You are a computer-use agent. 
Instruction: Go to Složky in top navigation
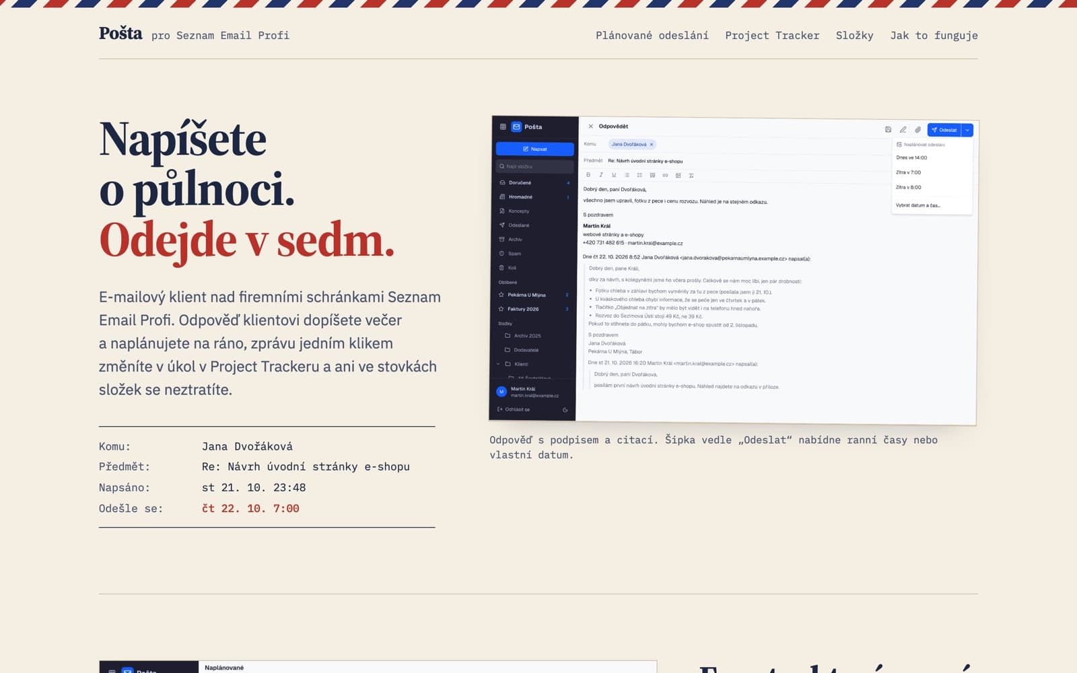pyautogui.click(x=854, y=35)
